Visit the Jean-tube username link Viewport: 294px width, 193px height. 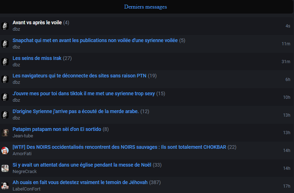point(23,136)
